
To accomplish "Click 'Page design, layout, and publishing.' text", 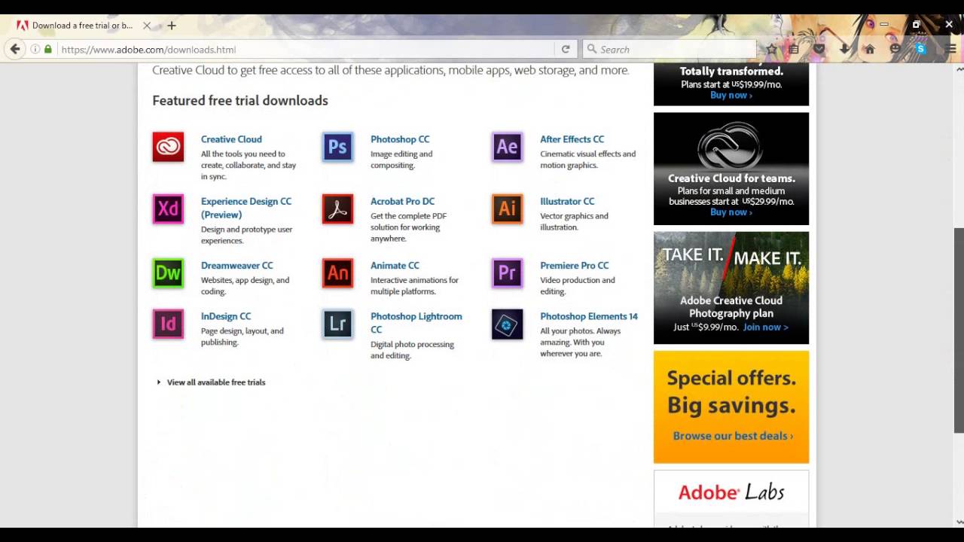I will (243, 336).
